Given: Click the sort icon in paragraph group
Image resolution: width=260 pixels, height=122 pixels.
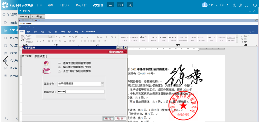Looking at the screenshot, I should [x=111, y=37].
